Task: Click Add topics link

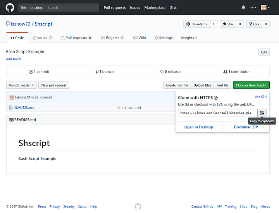Action: tap(14, 59)
